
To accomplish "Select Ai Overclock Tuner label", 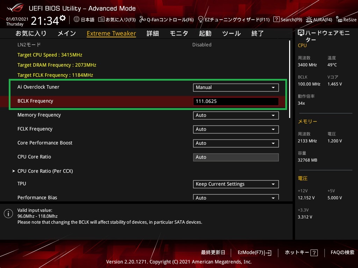I will coord(38,87).
